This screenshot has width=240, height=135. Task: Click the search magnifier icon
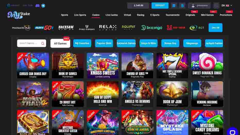[43, 44]
